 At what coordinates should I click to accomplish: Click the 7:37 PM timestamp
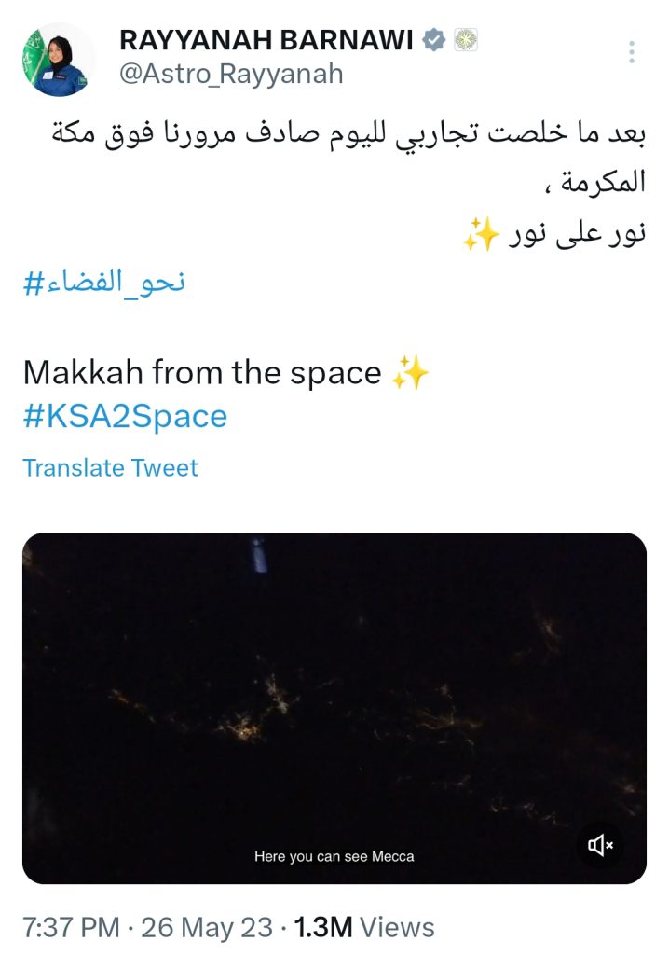71,928
